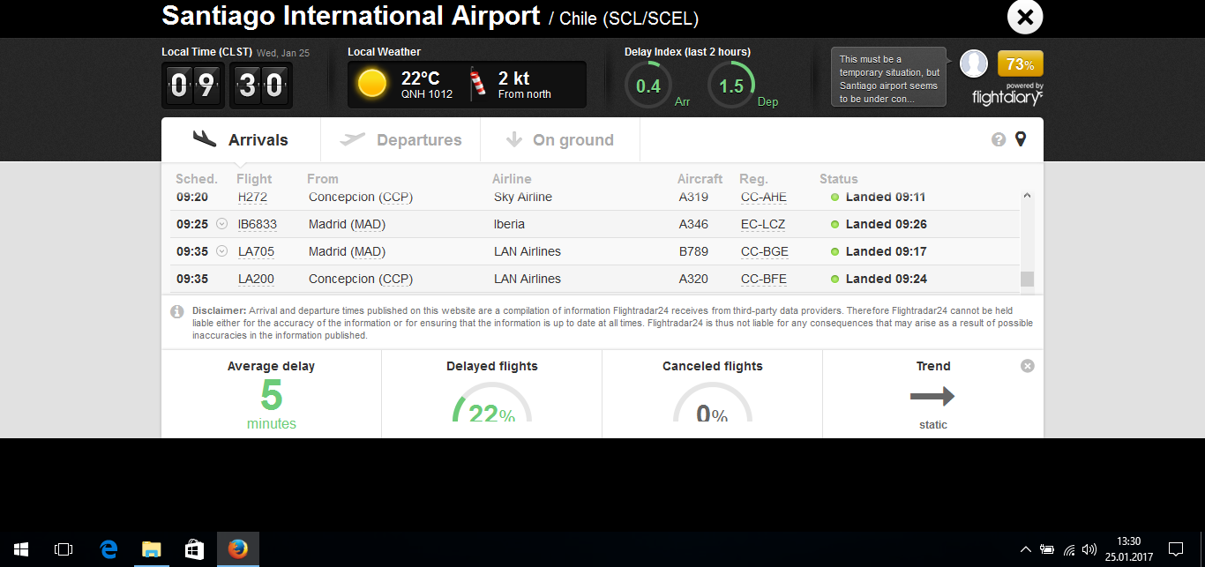
Task: Launch Microsoft Edge from the taskbar
Action: (109, 548)
